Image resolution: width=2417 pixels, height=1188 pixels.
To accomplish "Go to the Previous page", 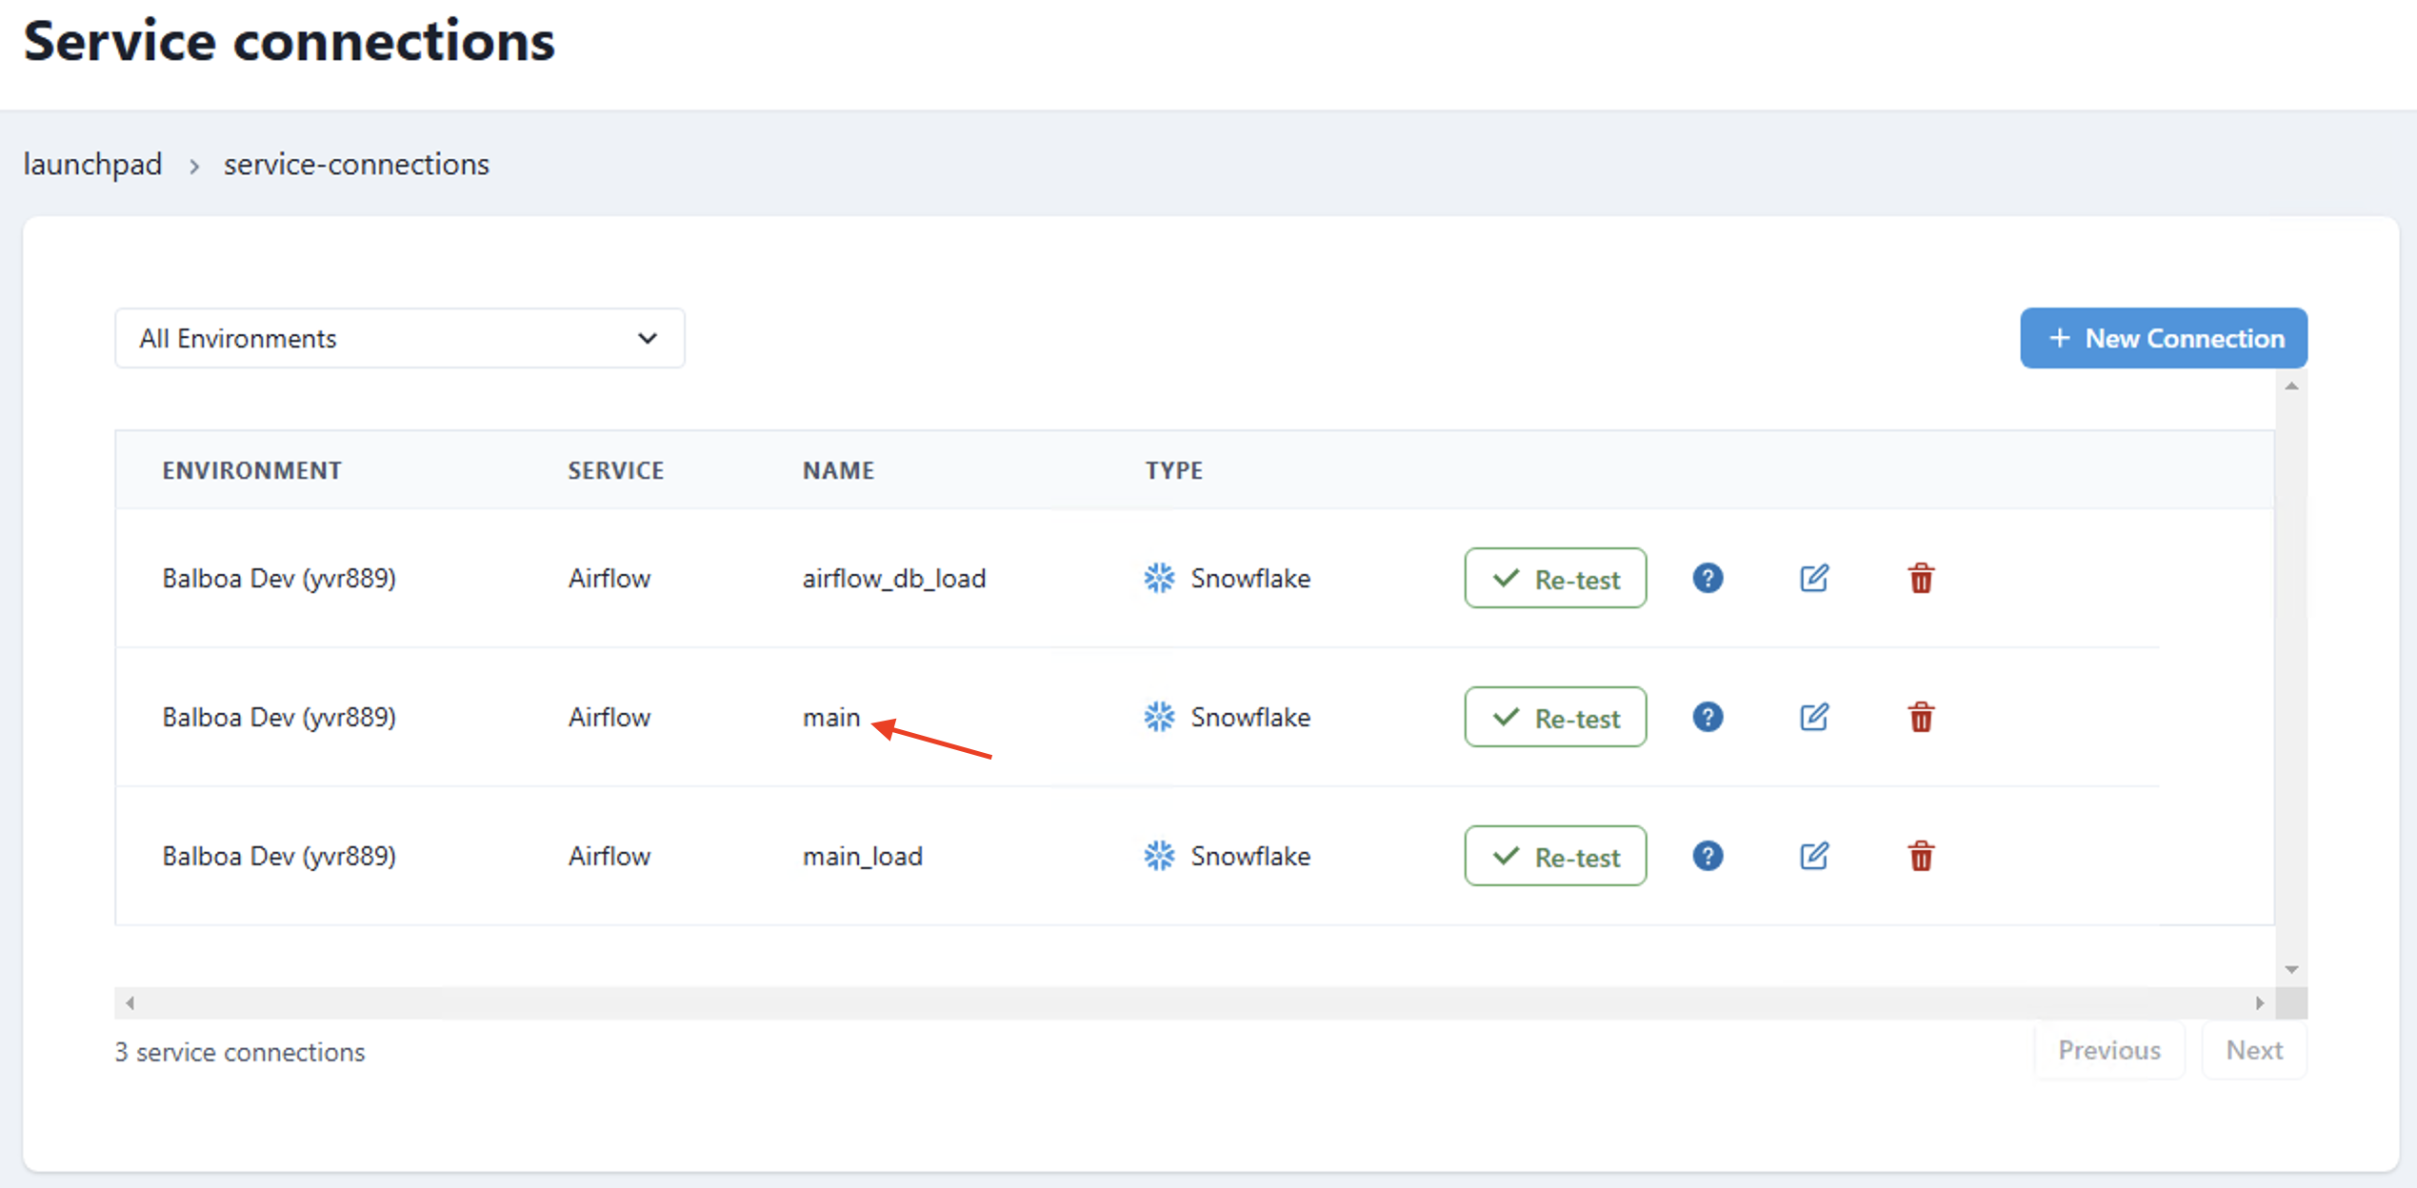I will (x=2109, y=1050).
